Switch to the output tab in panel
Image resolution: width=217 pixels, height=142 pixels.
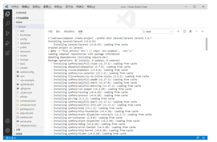[58, 32]
